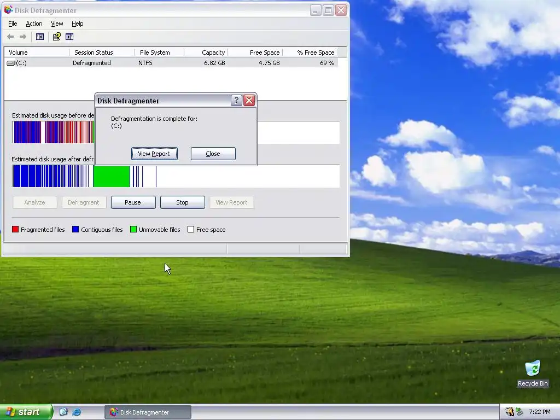Click the Show Desktop quick launch icon

tap(63, 412)
